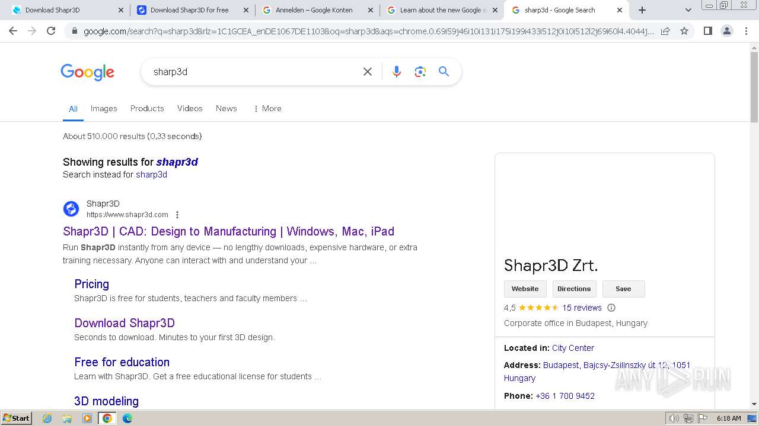The image size is (759, 426).
Task: Open the Windows Start menu
Action: (x=17, y=418)
